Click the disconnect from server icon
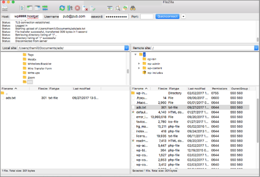Screen dimensions: 260x177 point(85,8)
